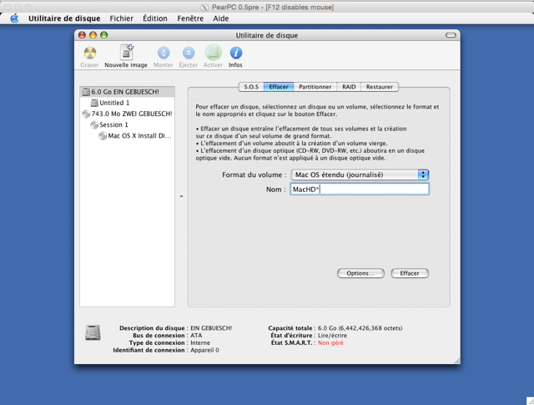Click the Capacité totale 6.0 Go value

(x=360, y=328)
